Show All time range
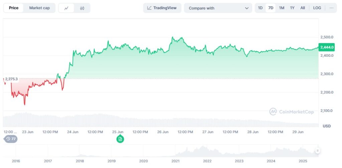This screenshot has height=168, width=342. 303,8
